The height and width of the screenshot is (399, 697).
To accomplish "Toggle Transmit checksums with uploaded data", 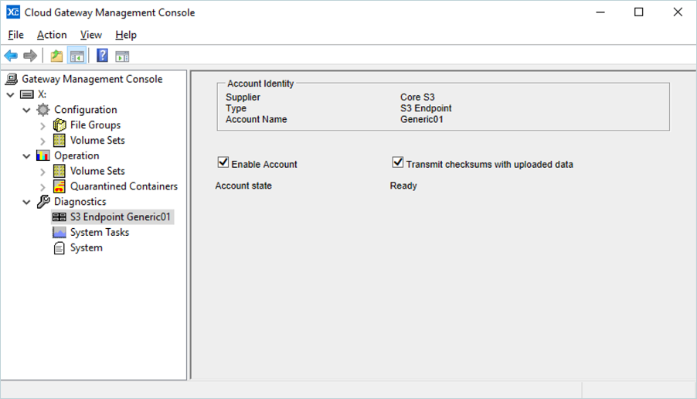I will (x=398, y=163).
